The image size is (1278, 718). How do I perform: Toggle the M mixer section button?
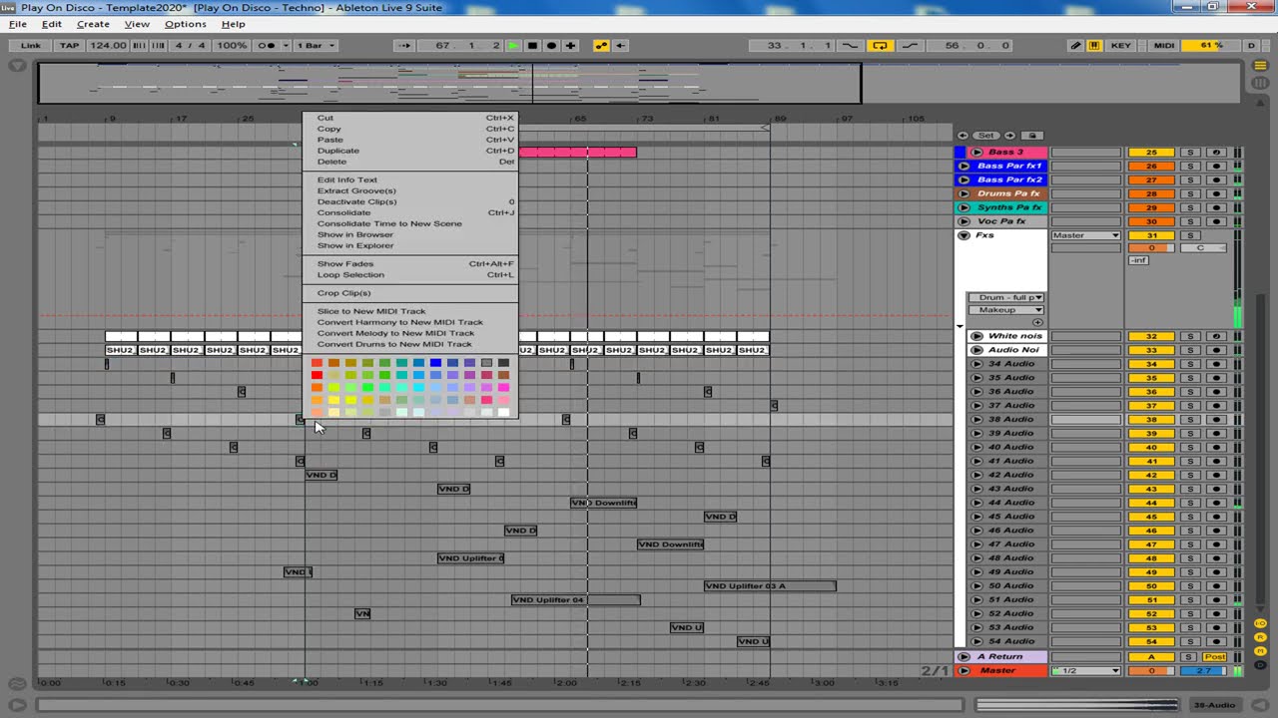[1261, 649]
